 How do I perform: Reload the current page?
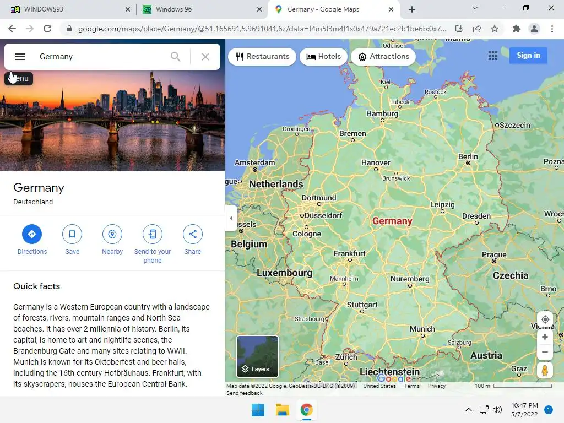[x=47, y=29]
